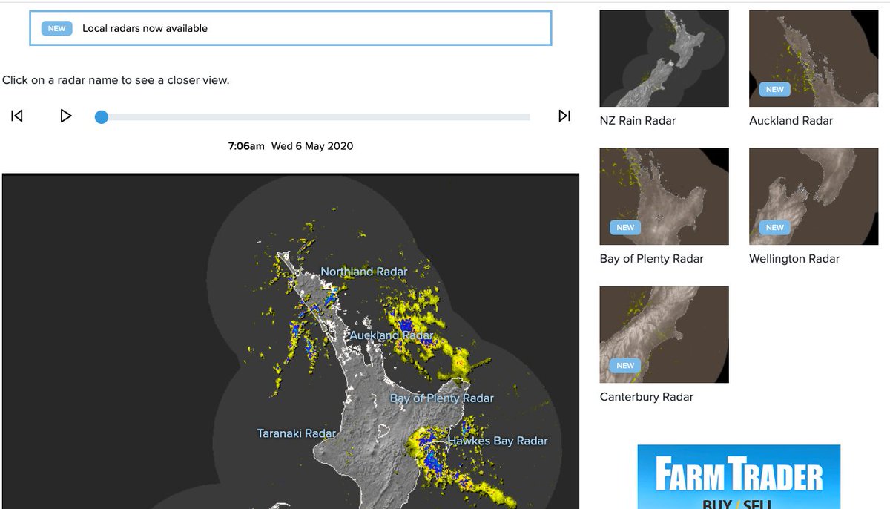Click the Wellington Radar caption

[x=794, y=259]
